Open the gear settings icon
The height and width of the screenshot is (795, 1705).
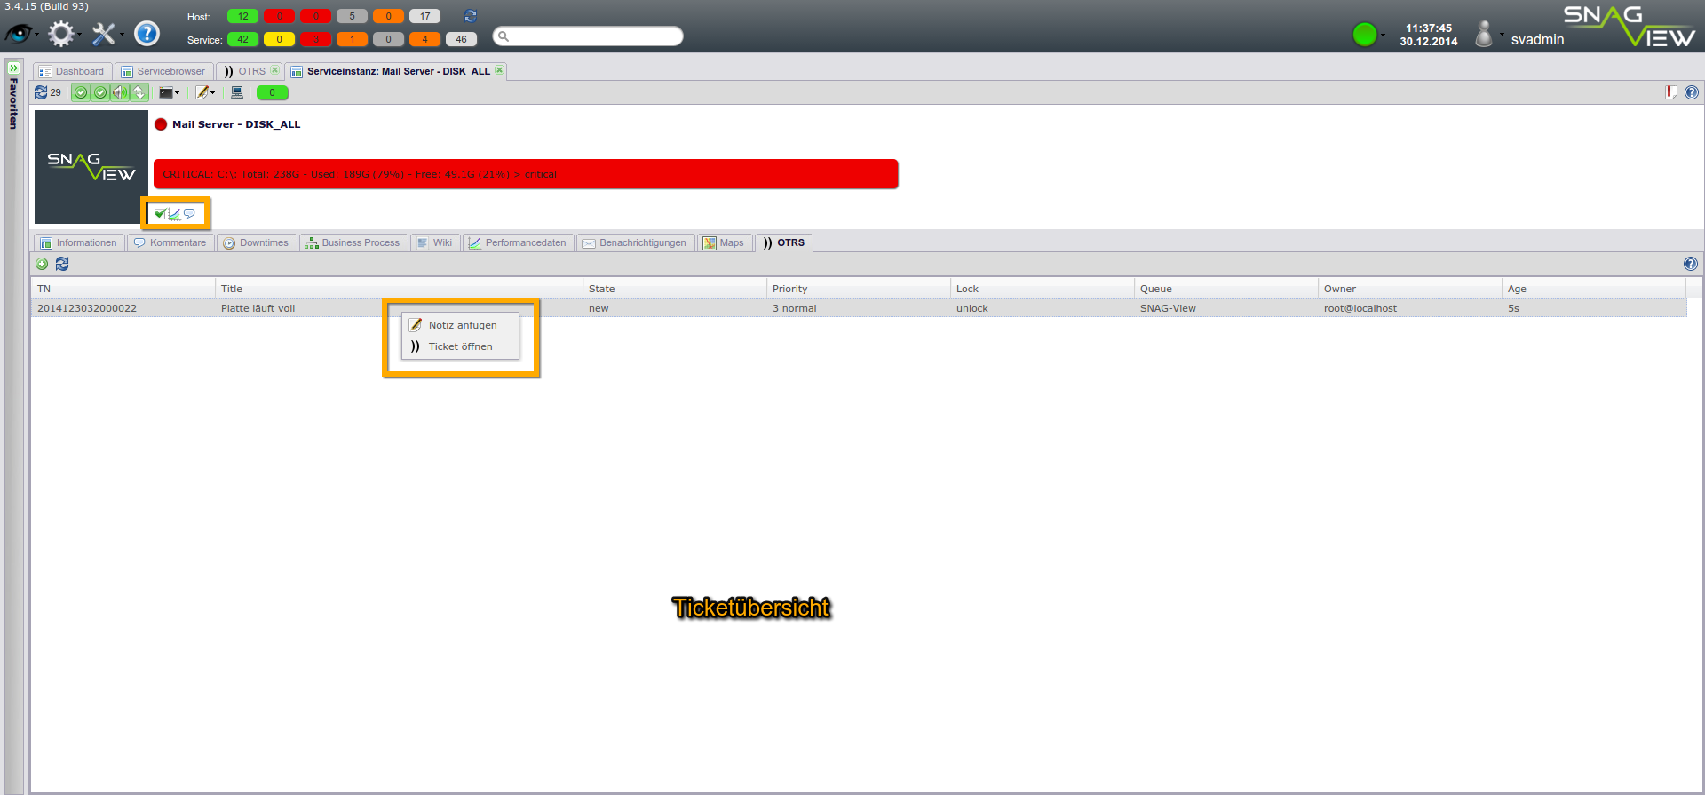[61, 34]
